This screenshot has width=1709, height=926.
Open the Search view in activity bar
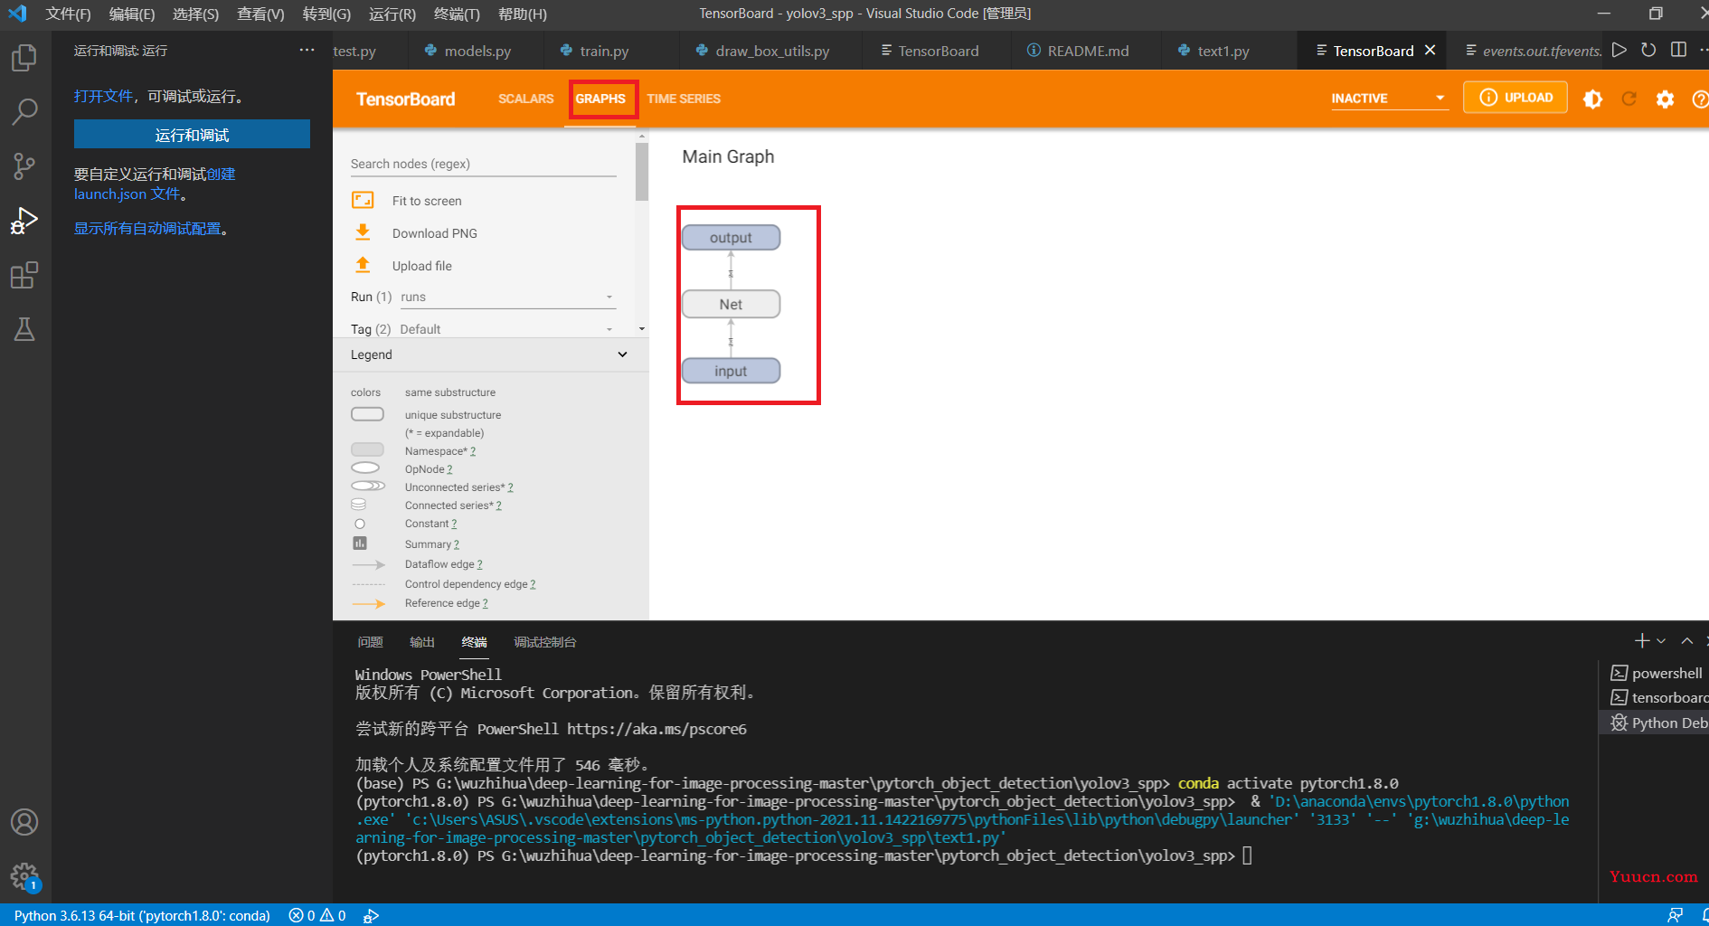[x=24, y=112]
